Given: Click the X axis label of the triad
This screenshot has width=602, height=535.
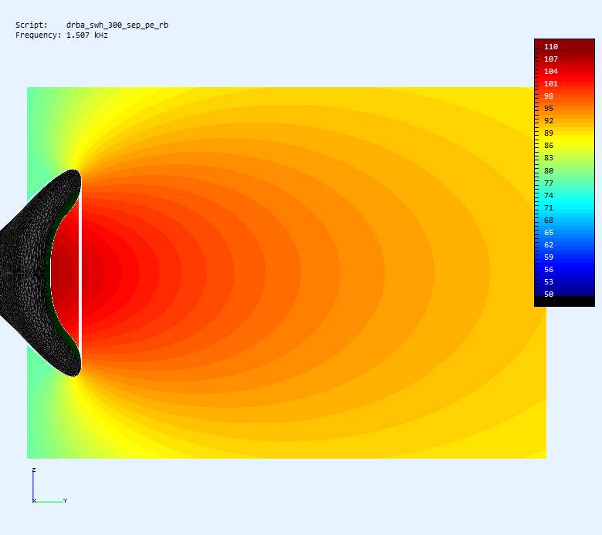Looking at the screenshot, I should 34,501.
